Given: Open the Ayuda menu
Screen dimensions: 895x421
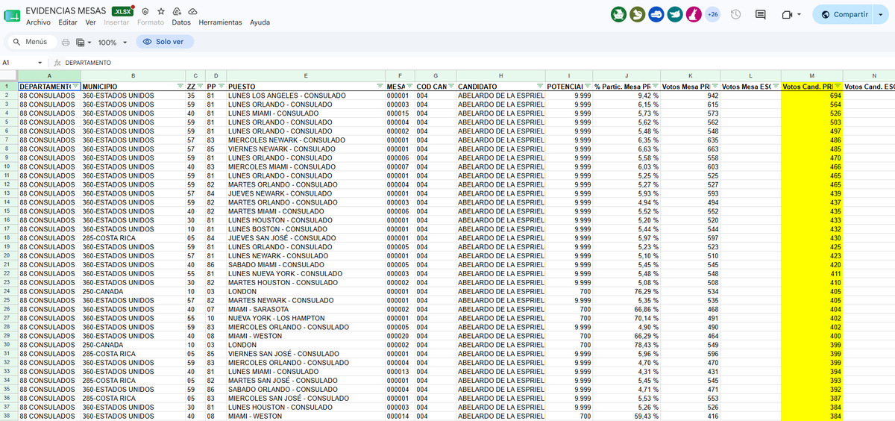Looking at the screenshot, I should (260, 22).
